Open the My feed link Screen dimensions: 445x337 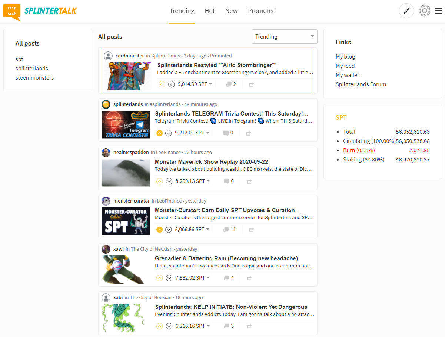345,66
